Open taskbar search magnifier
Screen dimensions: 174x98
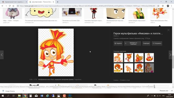[x=8, y=96]
